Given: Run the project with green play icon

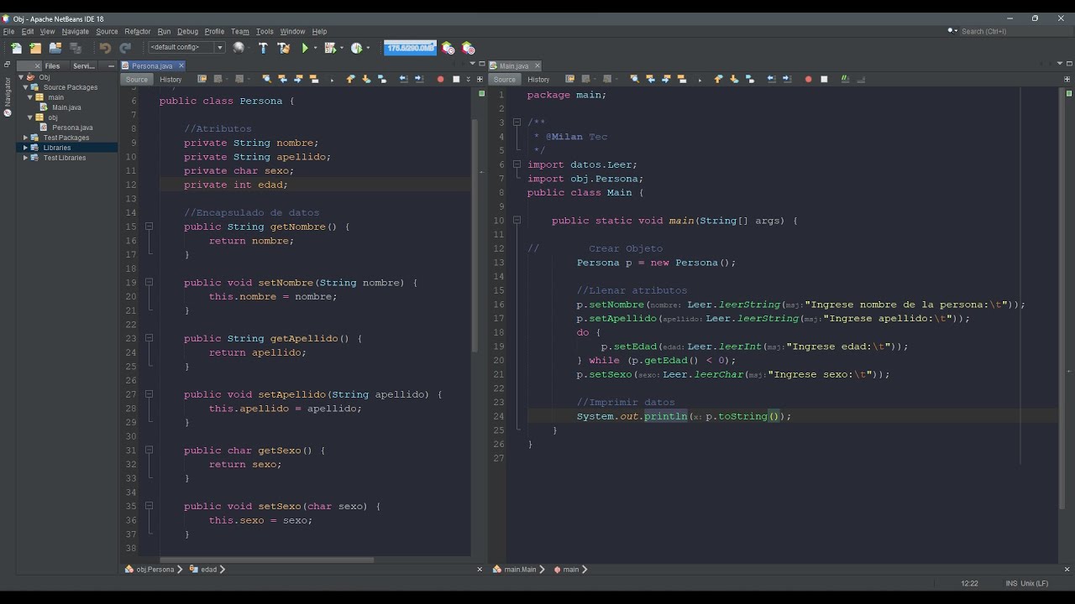Looking at the screenshot, I should [305, 48].
